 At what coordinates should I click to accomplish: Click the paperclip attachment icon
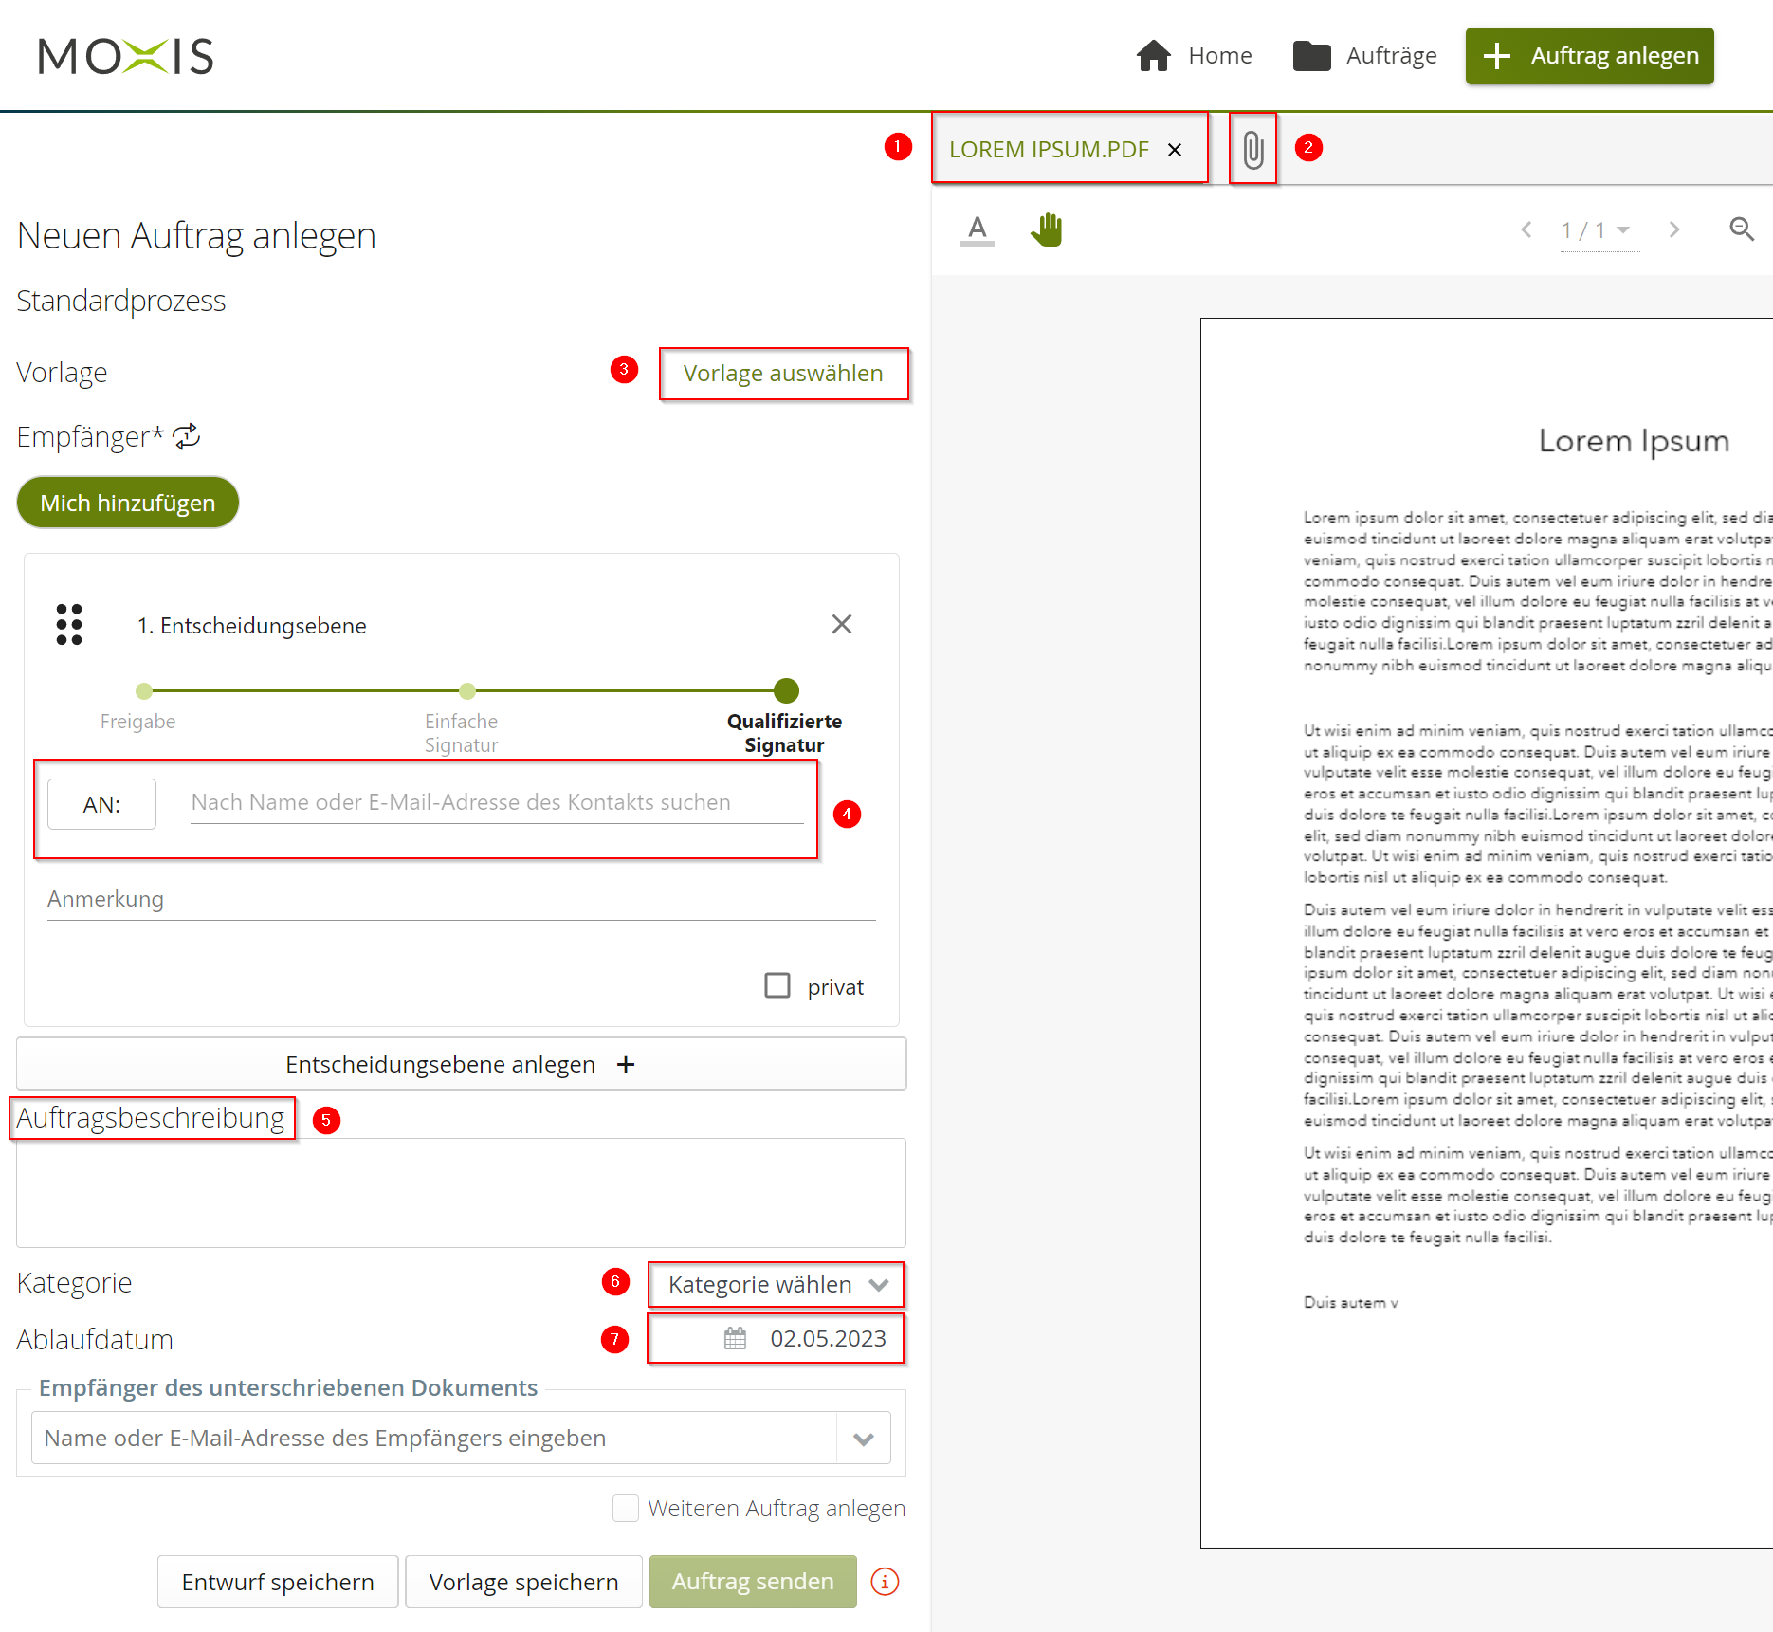click(1252, 150)
